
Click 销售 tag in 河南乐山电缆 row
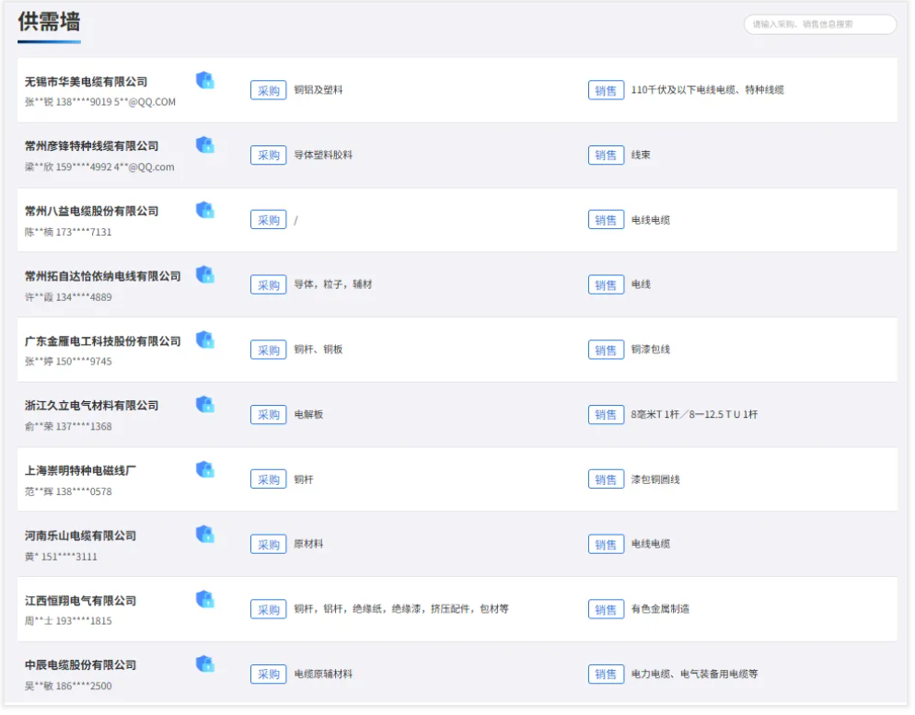(x=607, y=546)
